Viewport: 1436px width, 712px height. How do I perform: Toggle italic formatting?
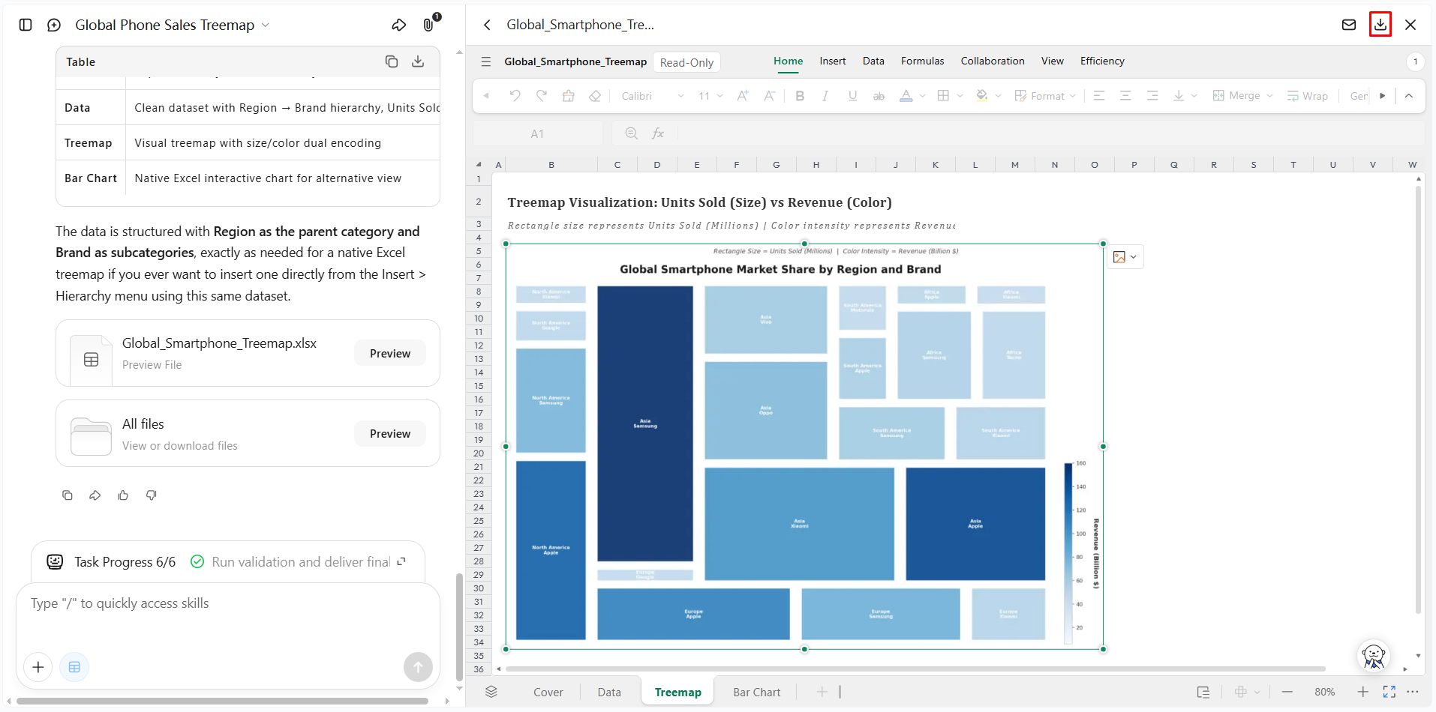coord(825,96)
